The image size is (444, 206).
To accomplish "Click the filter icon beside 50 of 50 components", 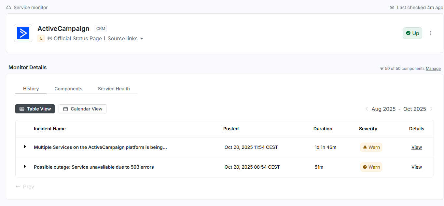I will (382, 69).
